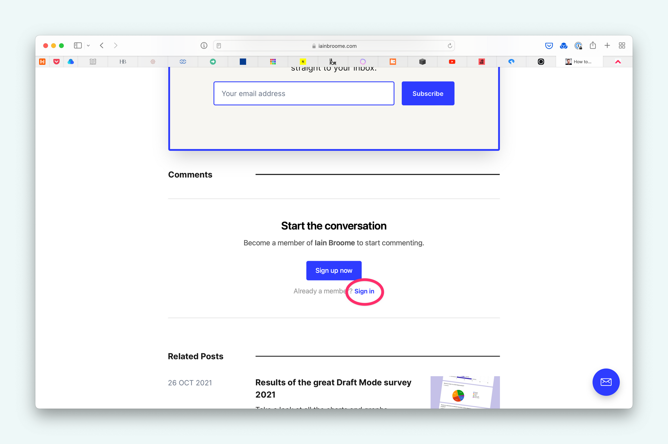The width and height of the screenshot is (668, 444).
Task: Click the Comments section header
Action: pos(190,175)
